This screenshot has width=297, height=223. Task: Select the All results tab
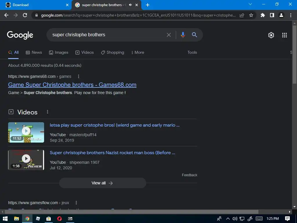click(x=13, y=53)
